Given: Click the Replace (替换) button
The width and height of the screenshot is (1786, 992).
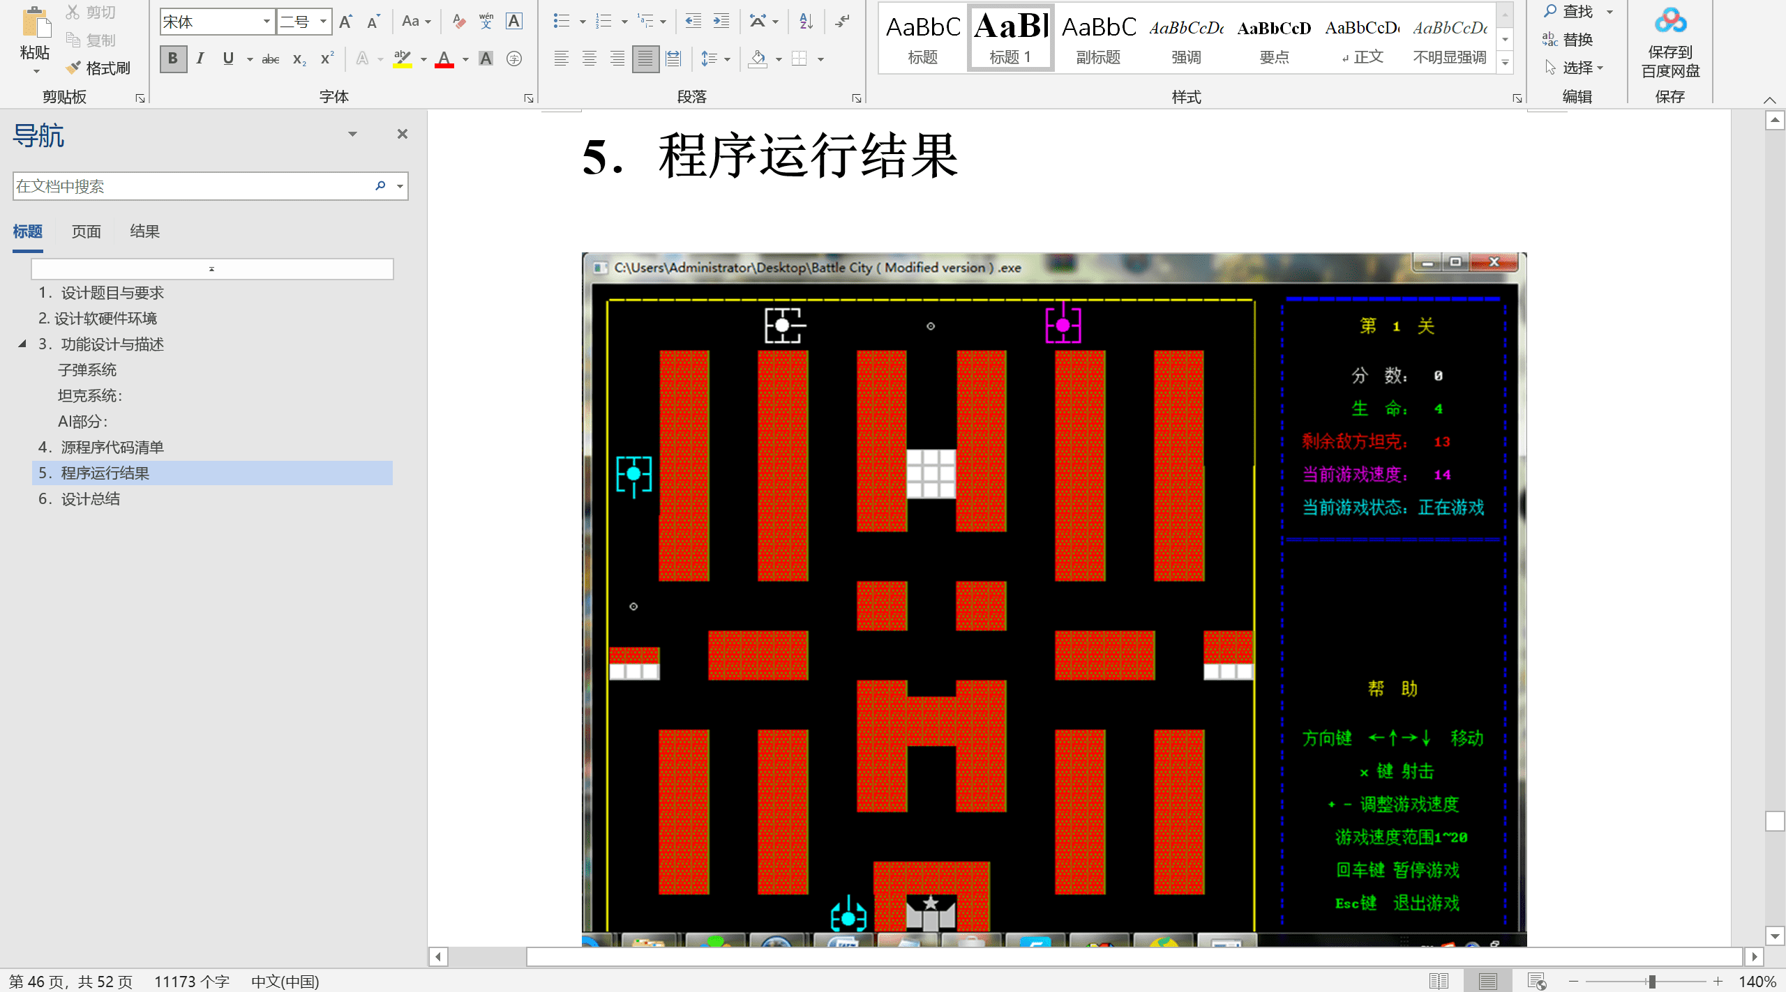Looking at the screenshot, I should click(x=1568, y=39).
